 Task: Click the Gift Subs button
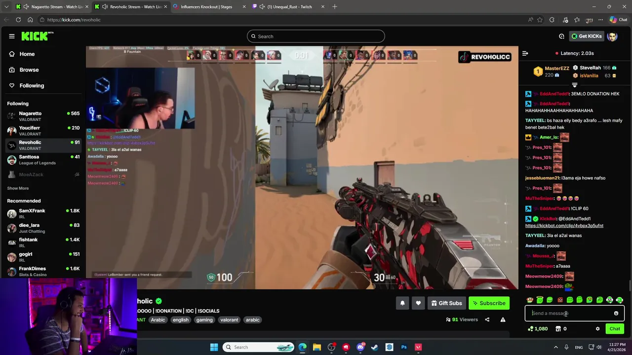pos(446,303)
